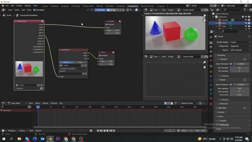
Task: Open the Dope Sheet mode dropdown
Action: pos(17,103)
